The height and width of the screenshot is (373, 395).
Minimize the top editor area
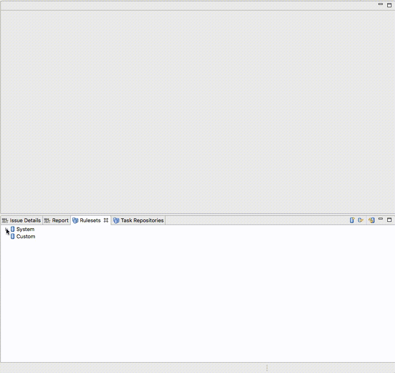381,4
